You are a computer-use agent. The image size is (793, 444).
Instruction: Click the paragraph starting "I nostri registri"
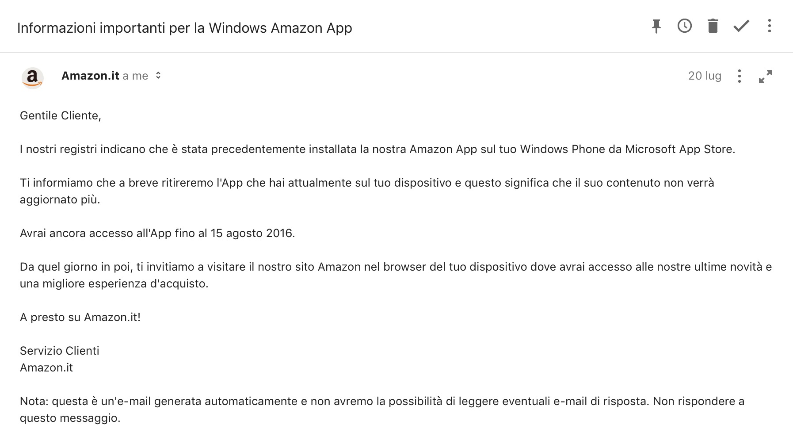point(377,149)
